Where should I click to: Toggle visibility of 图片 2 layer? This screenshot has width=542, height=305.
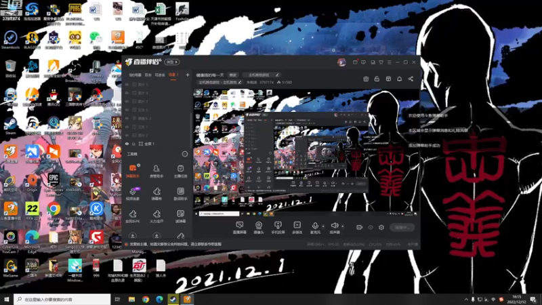(x=127, y=135)
